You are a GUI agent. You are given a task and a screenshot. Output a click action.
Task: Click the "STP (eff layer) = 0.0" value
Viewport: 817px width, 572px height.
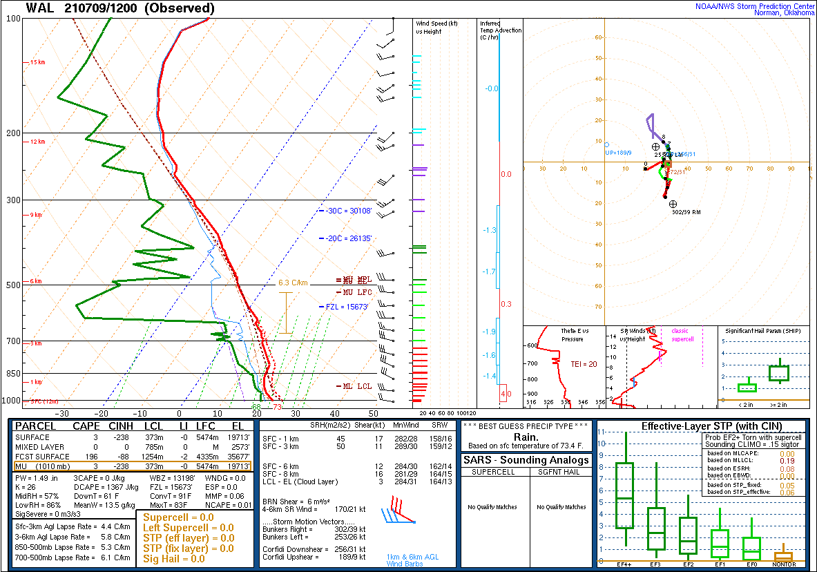click(189, 538)
